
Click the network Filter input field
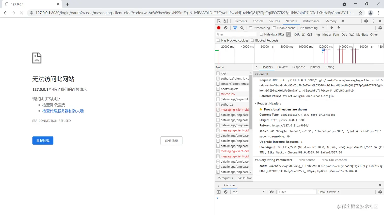(x=236, y=34)
